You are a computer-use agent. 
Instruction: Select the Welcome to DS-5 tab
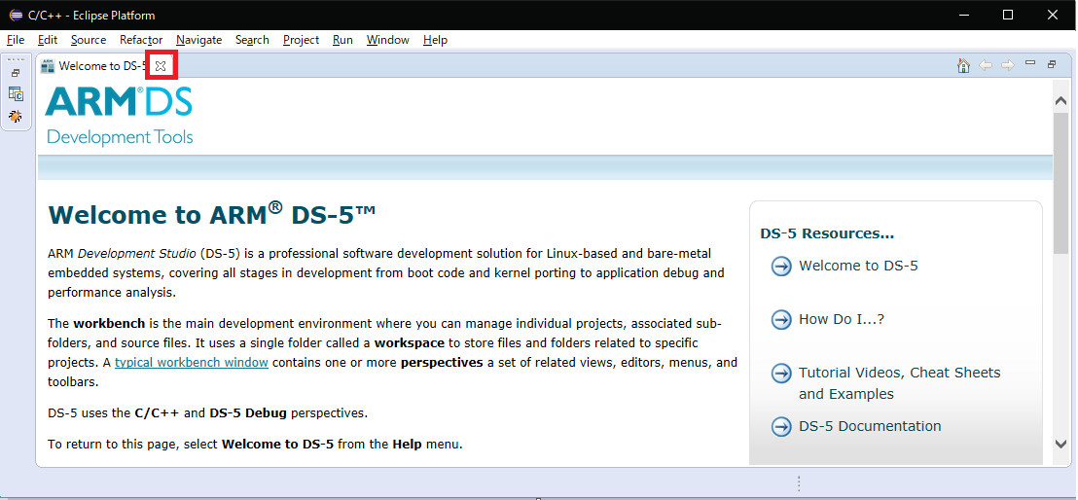click(102, 66)
